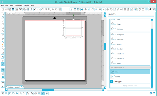
Task: Choose the Sawtooth knife style
Action: pos(130,39)
